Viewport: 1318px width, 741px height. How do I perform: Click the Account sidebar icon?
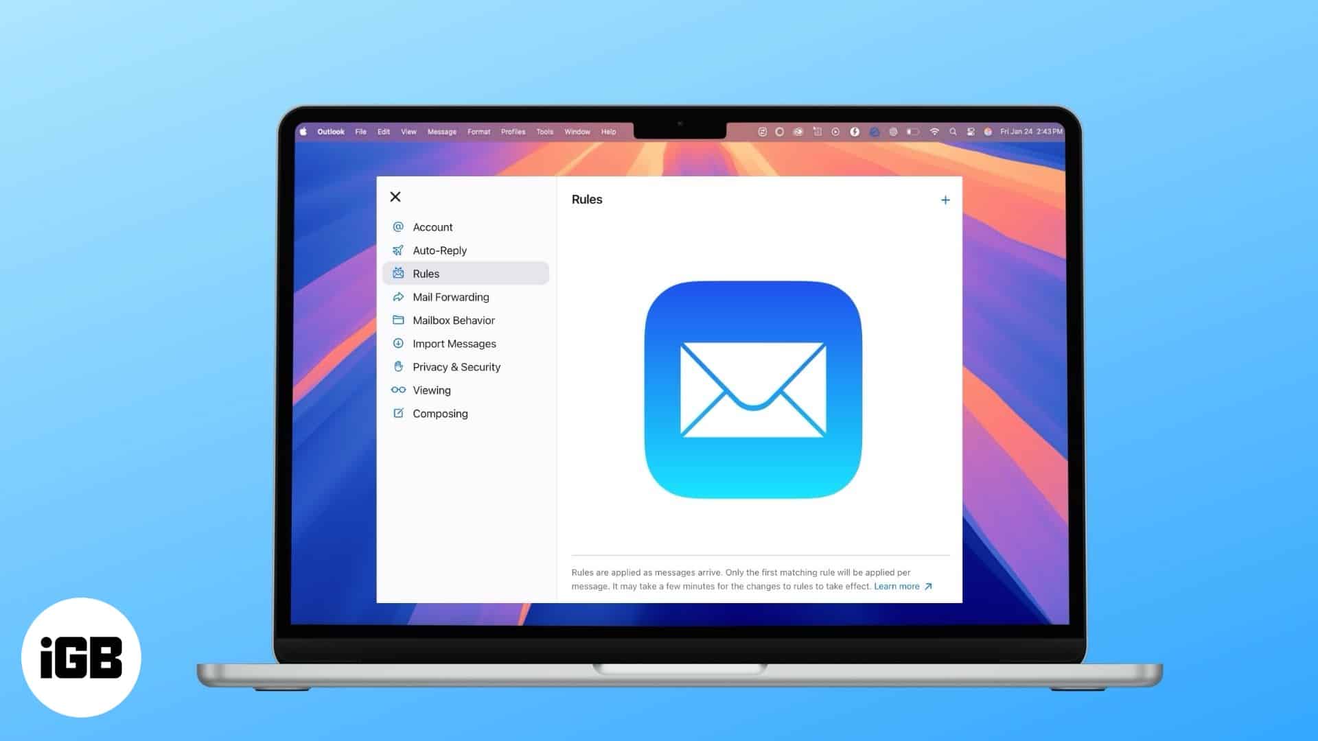(x=398, y=227)
